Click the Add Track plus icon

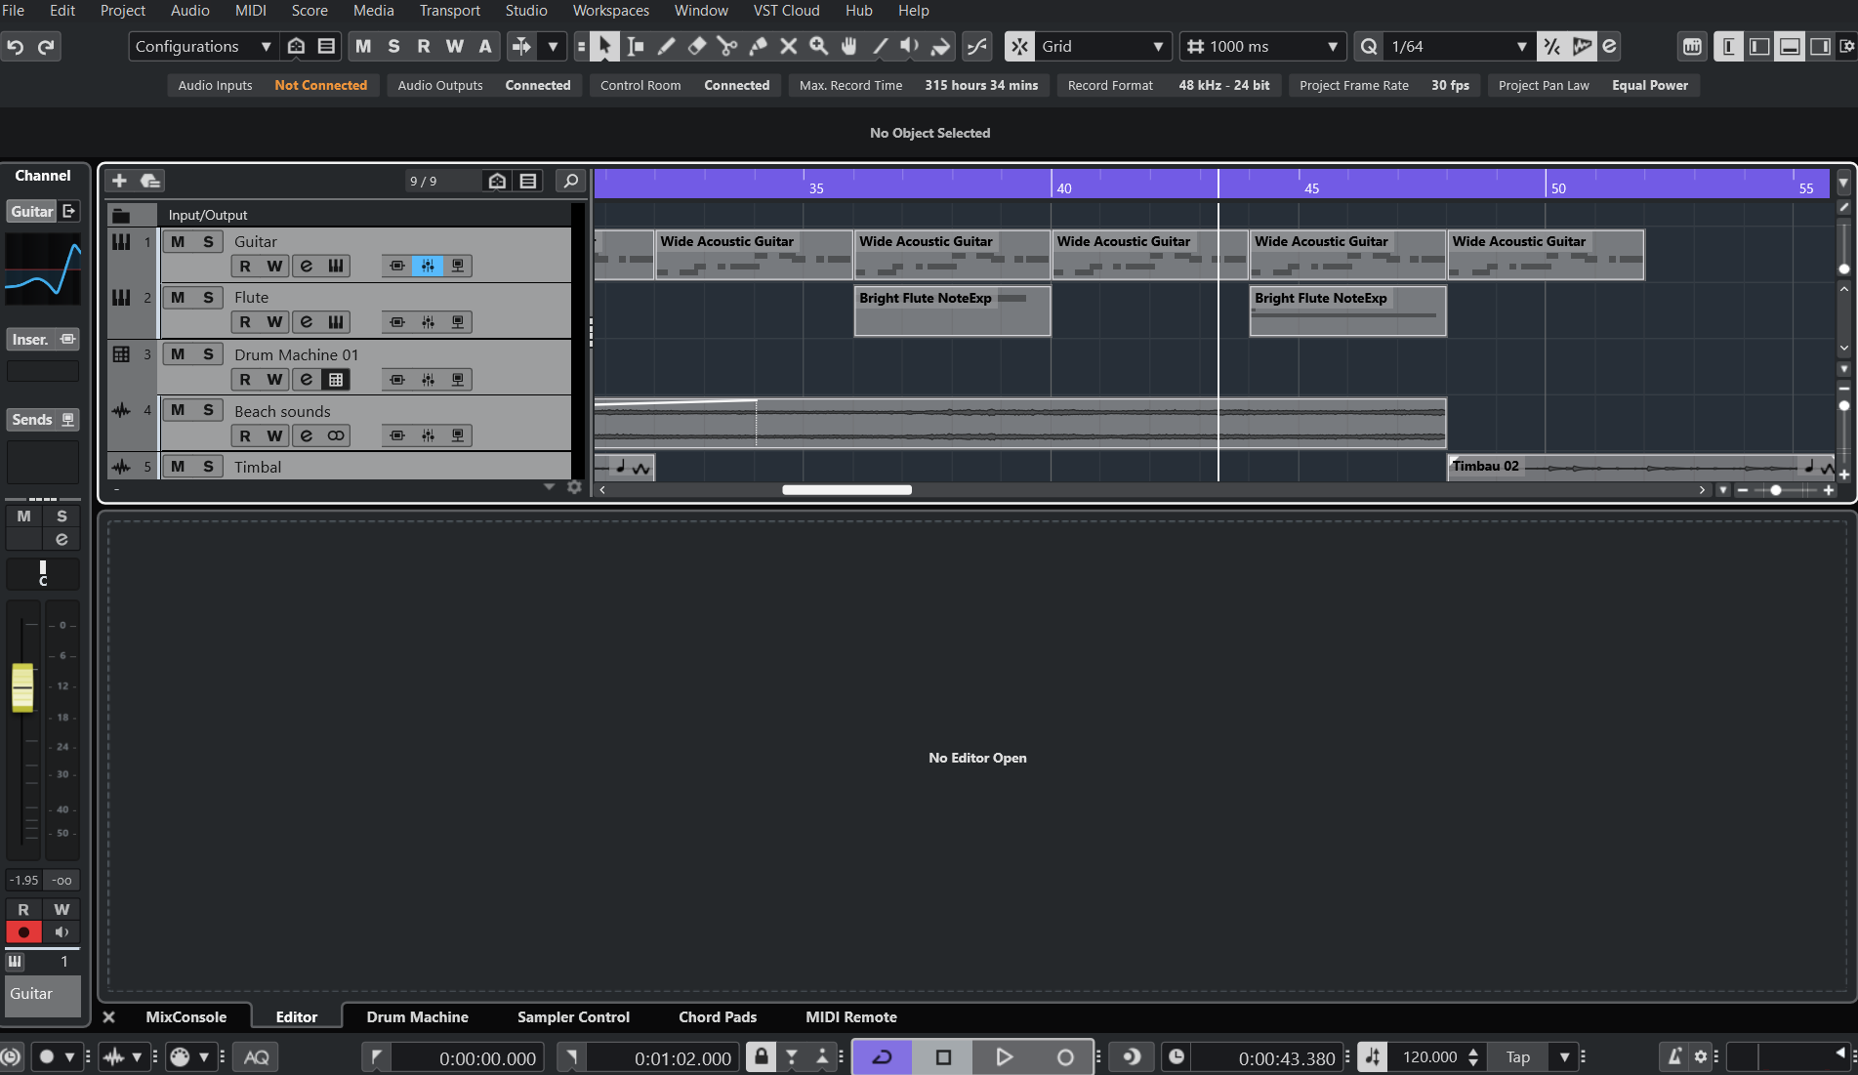click(x=119, y=181)
